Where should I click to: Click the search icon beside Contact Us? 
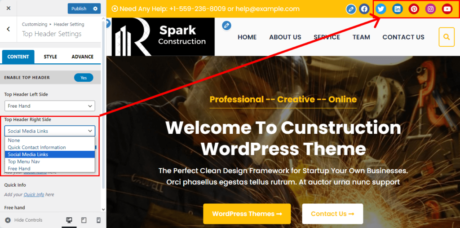pos(447,37)
